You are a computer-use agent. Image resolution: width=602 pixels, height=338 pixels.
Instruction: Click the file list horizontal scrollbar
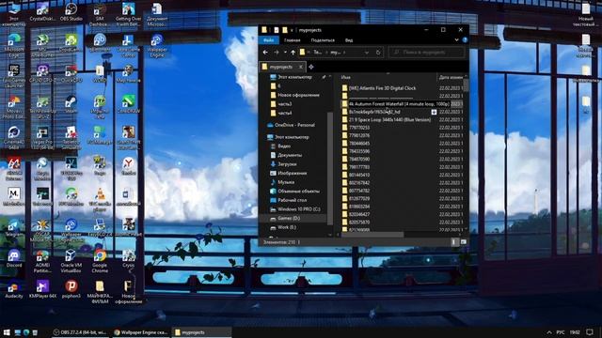(372, 235)
